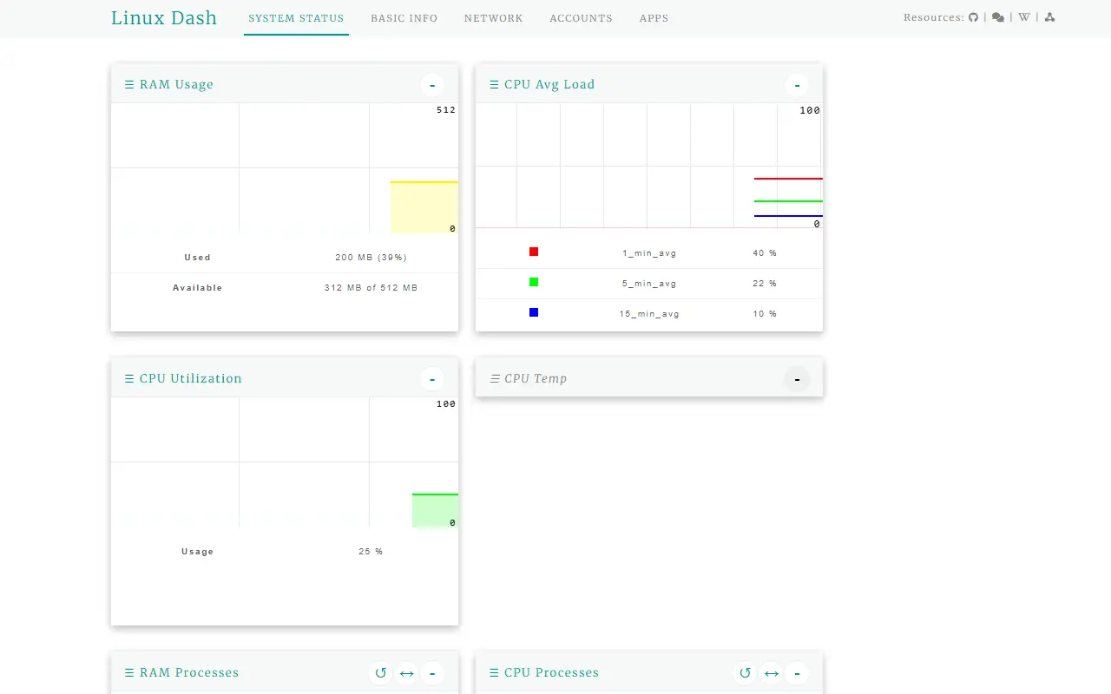
Task: Click the "22 %" 5_min_avg value
Action: [x=765, y=284]
